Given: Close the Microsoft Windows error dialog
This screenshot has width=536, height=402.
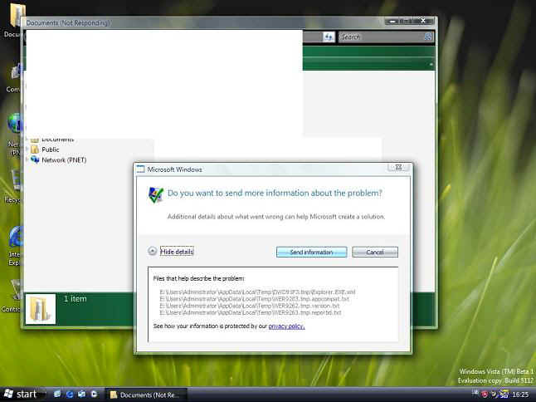Looking at the screenshot, I should (x=397, y=169).
